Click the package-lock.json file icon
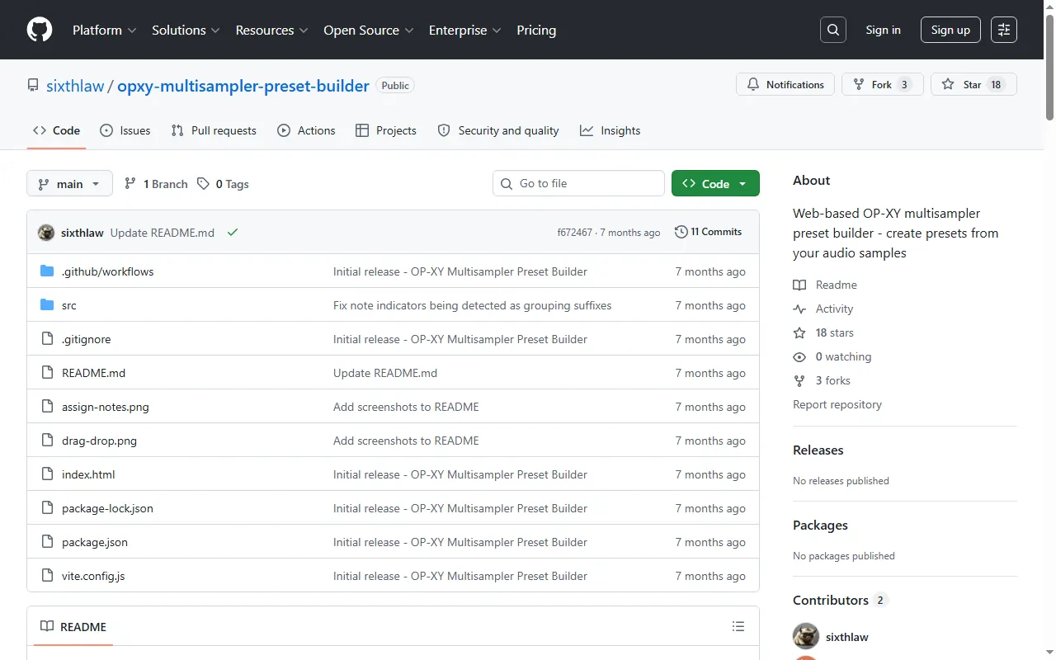1056x660 pixels. coord(47,508)
